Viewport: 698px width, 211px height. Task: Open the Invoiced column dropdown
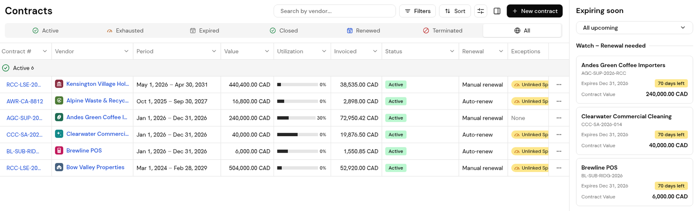coord(375,51)
